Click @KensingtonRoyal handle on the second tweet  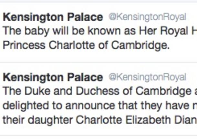click(147, 77)
